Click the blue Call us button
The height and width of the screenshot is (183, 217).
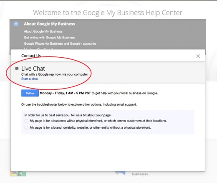30,93
